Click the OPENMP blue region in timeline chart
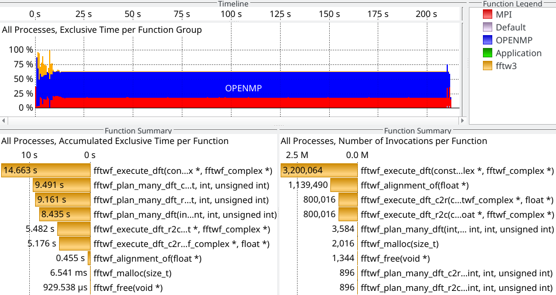556x295 pixels. click(x=243, y=85)
